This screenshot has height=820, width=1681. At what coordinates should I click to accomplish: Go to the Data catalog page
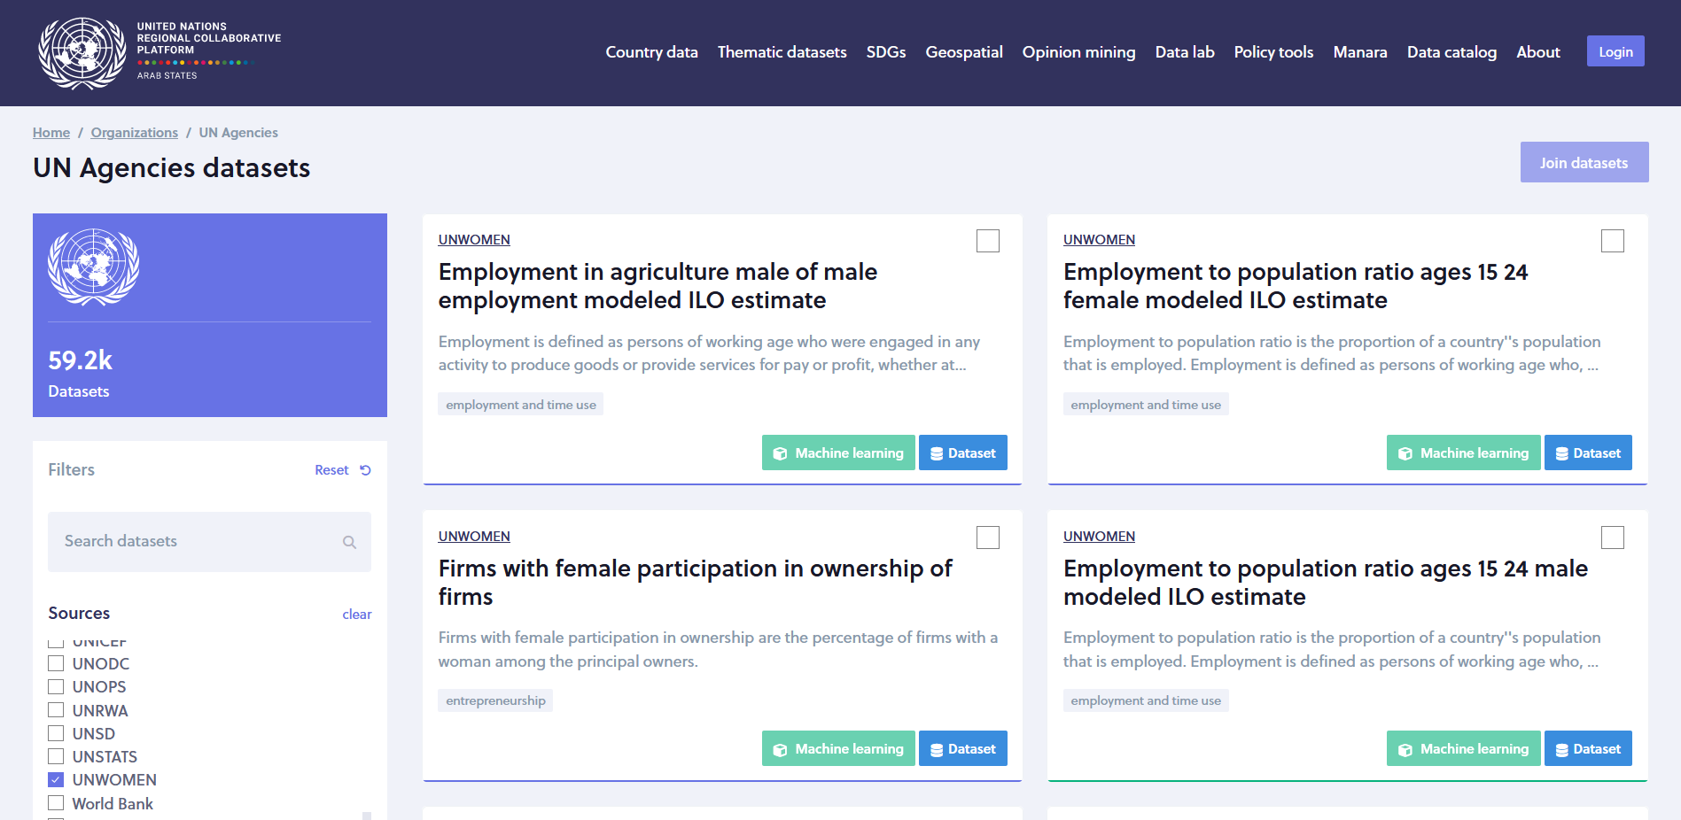[x=1451, y=52]
